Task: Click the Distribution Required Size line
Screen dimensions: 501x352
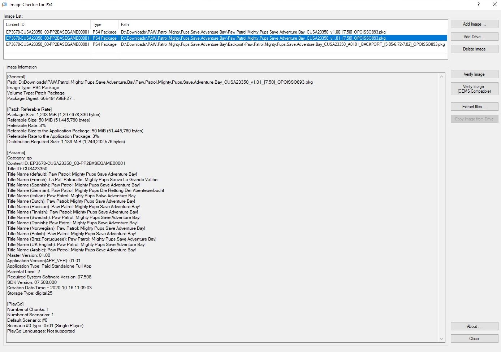Action: pyautogui.click(x=66, y=142)
